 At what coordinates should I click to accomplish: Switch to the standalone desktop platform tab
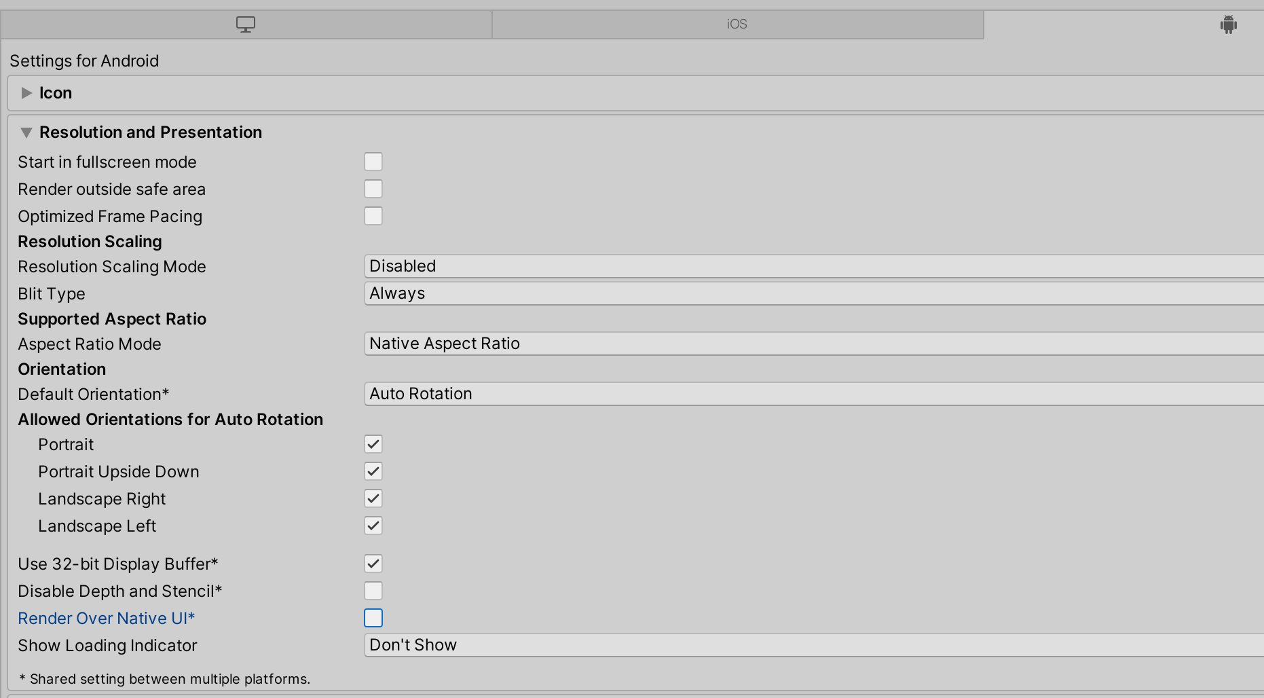tap(246, 24)
